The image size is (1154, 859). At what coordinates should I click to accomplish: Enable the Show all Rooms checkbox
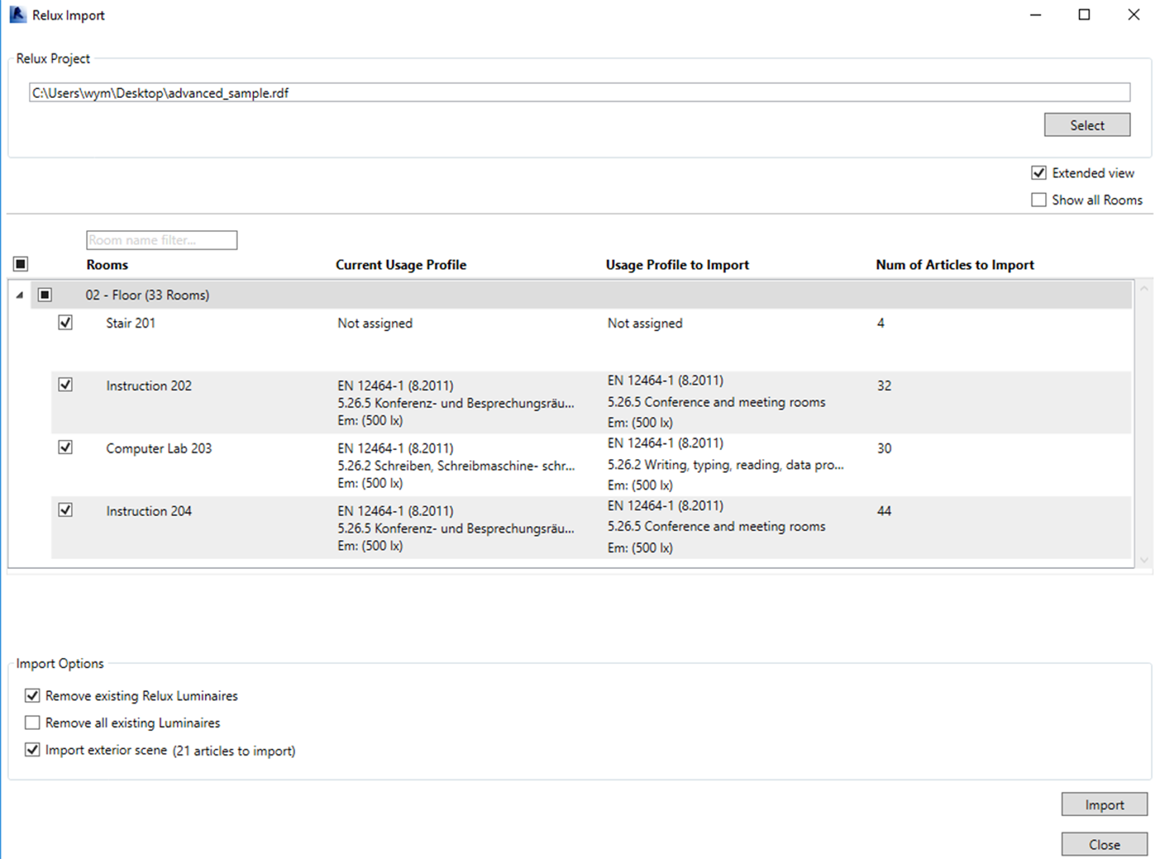pos(1039,199)
